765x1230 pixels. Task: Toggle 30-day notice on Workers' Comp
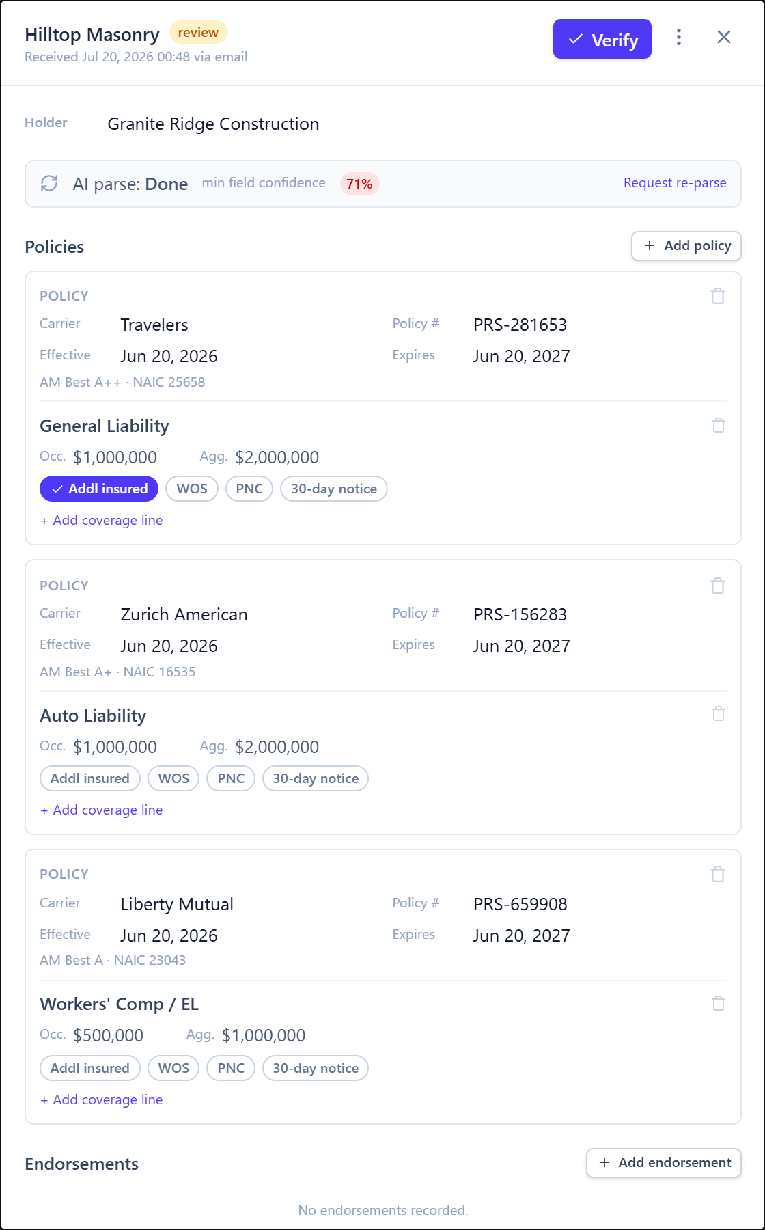(316, 1068)
